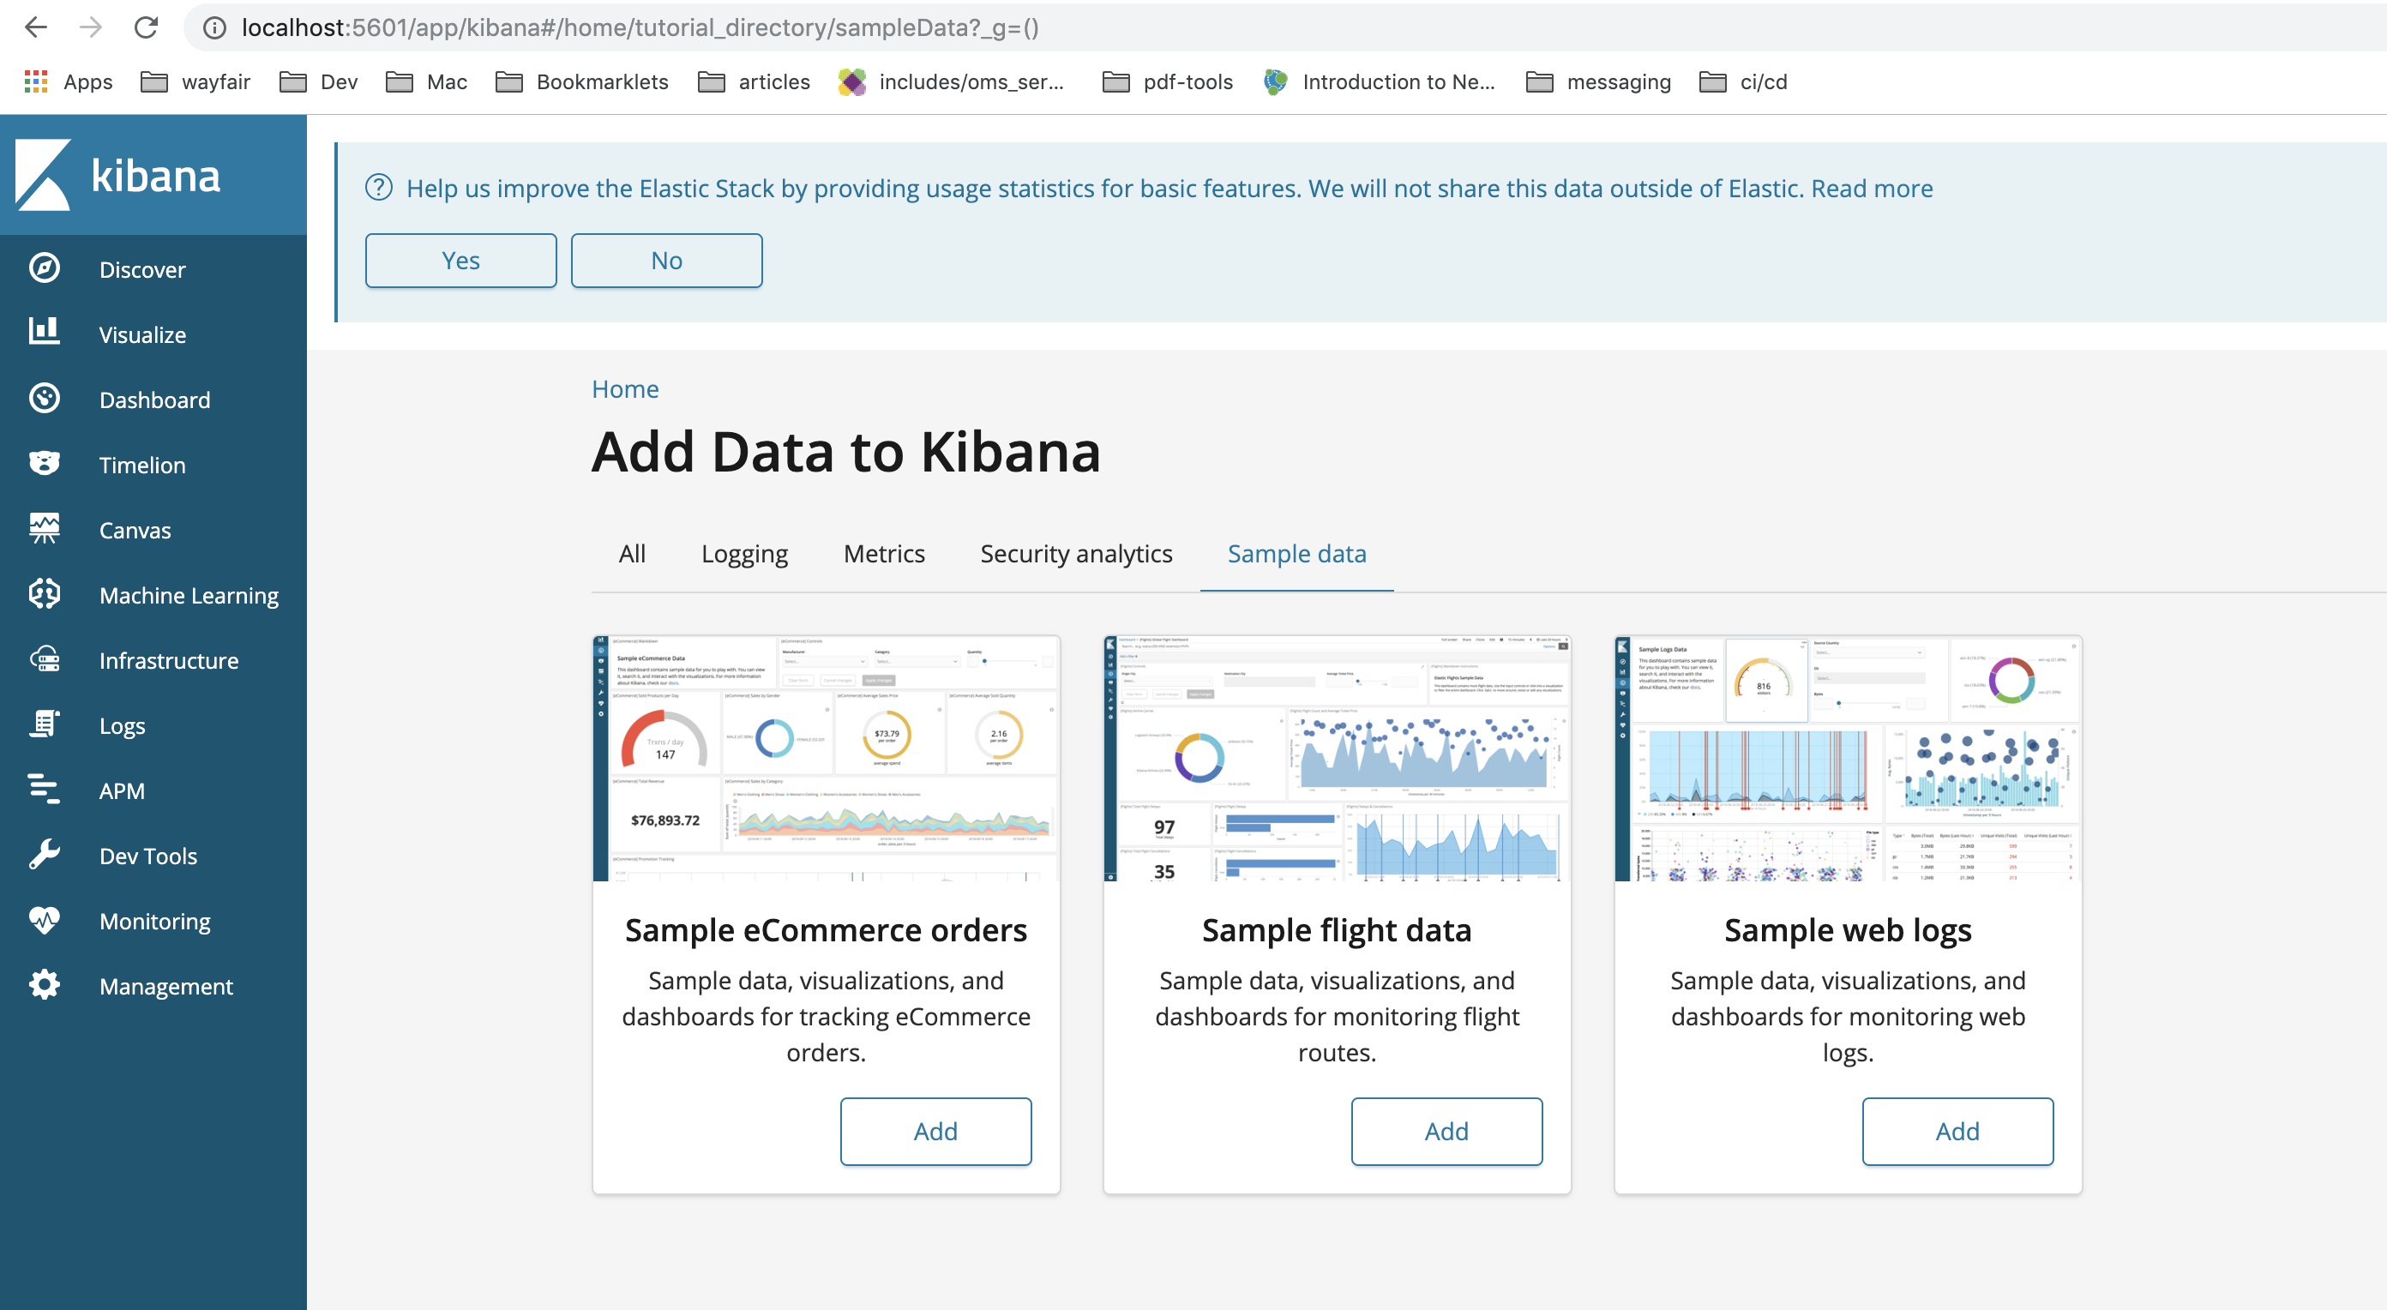Image resolution: width=2387 pixels, height=1310 pixels.
Task: Click the browser address bar
Action: (x=1112, y=27)
